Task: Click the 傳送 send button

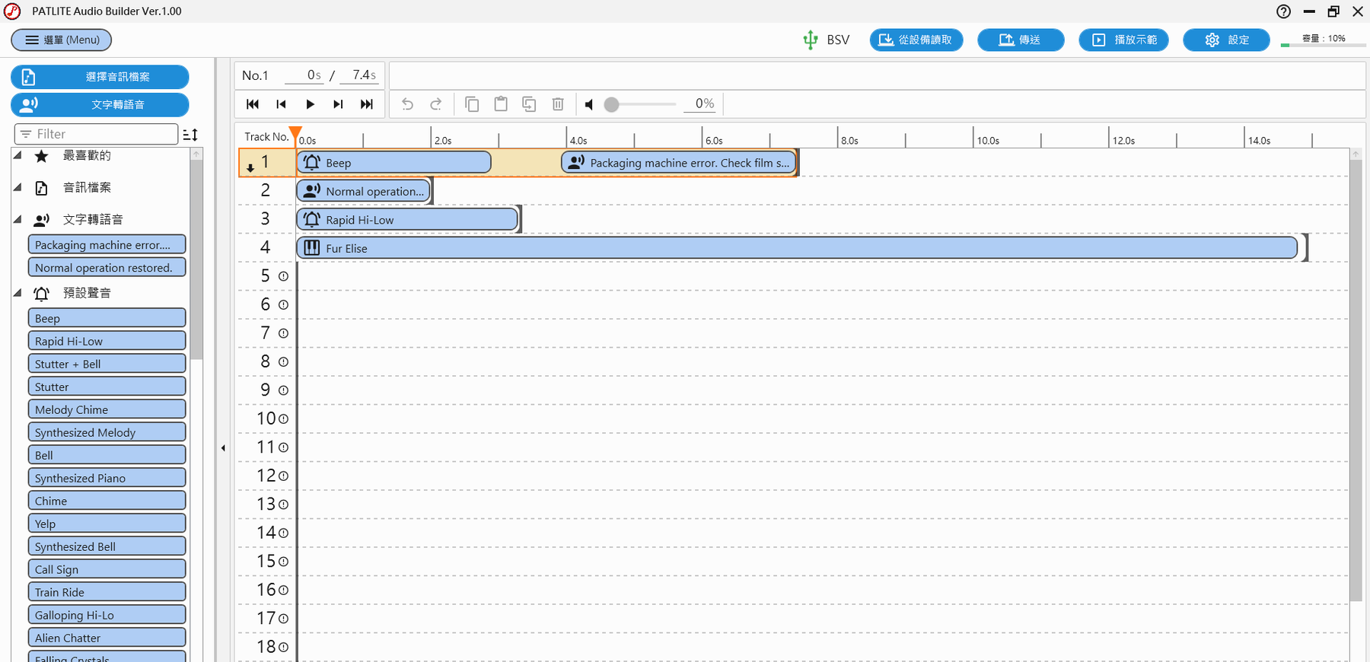Action: pyautogui.click(x=1021, y=40)
